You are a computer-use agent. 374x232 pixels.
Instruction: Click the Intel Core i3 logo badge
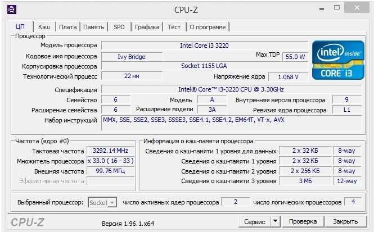[338, 60]
